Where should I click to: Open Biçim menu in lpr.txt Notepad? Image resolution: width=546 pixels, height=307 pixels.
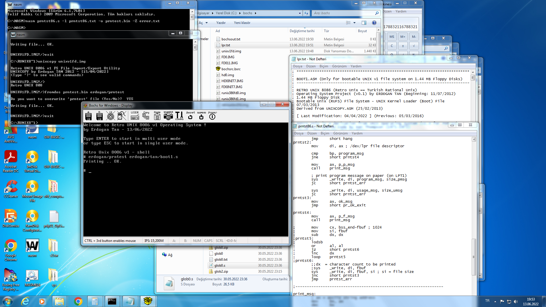click(x=324, y=66)
